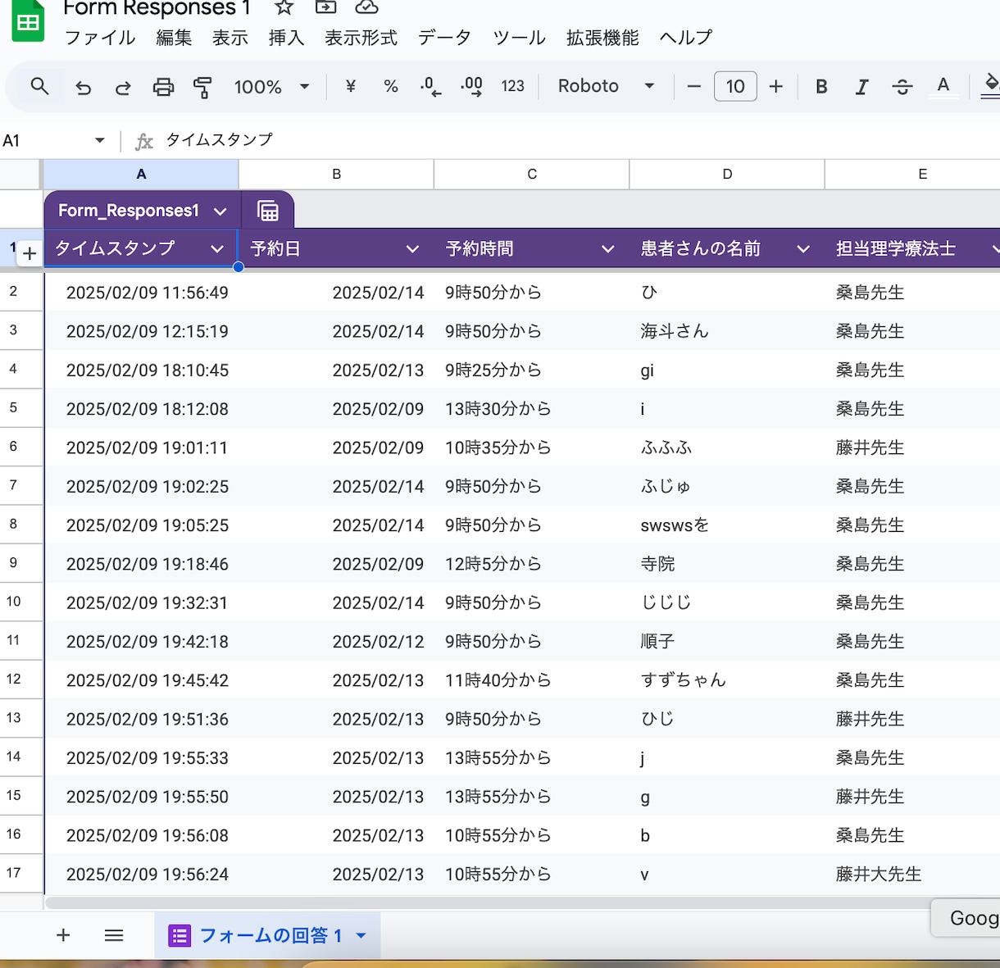Open the name box dropdown arrow
This screenshot has height=968, width=1000.
[x=100, y=140]
